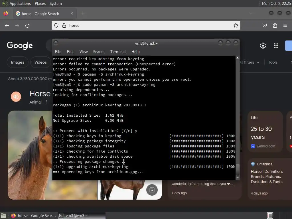This screenshot has width=292, height=219.
Task: Click the Firefox icon in the taskbar
Action: click(13, 216)
